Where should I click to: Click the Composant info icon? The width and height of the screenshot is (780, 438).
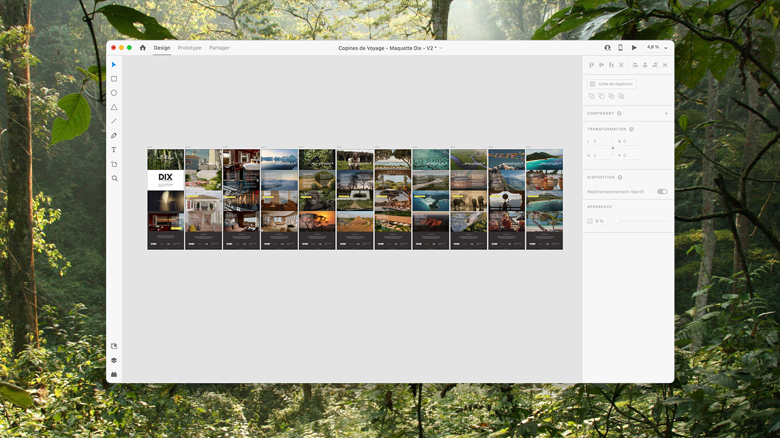pyautogui.click(x=620, y=113)
